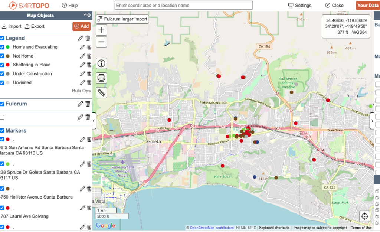Disable the Markers folder checkbox
The width and height of the screenshot is (380, 232).
coord(2,131)
